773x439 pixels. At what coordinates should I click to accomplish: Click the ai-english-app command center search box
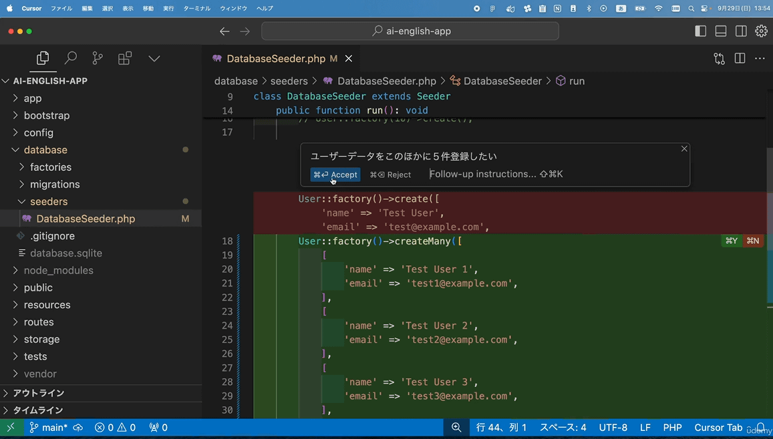pos(410,31)
